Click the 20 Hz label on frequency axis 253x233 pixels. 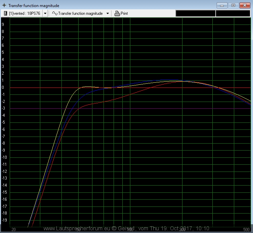14,229
